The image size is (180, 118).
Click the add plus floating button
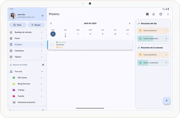pyautogui.click(x=167, y=101)
